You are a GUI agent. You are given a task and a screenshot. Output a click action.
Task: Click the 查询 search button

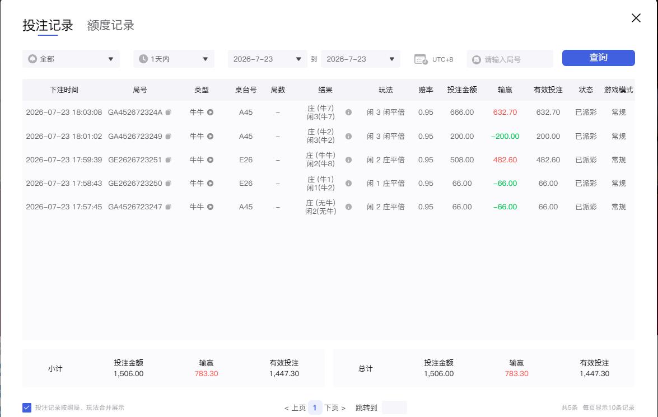tap(599, 58)
